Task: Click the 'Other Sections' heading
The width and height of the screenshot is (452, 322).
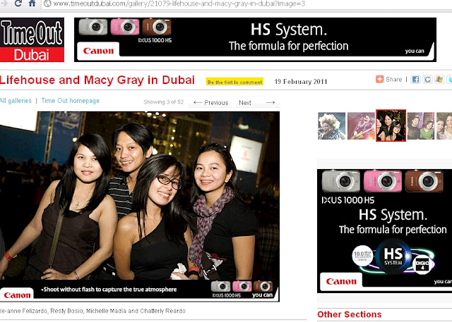Action: pyautogui.click(x=350, y=314)
